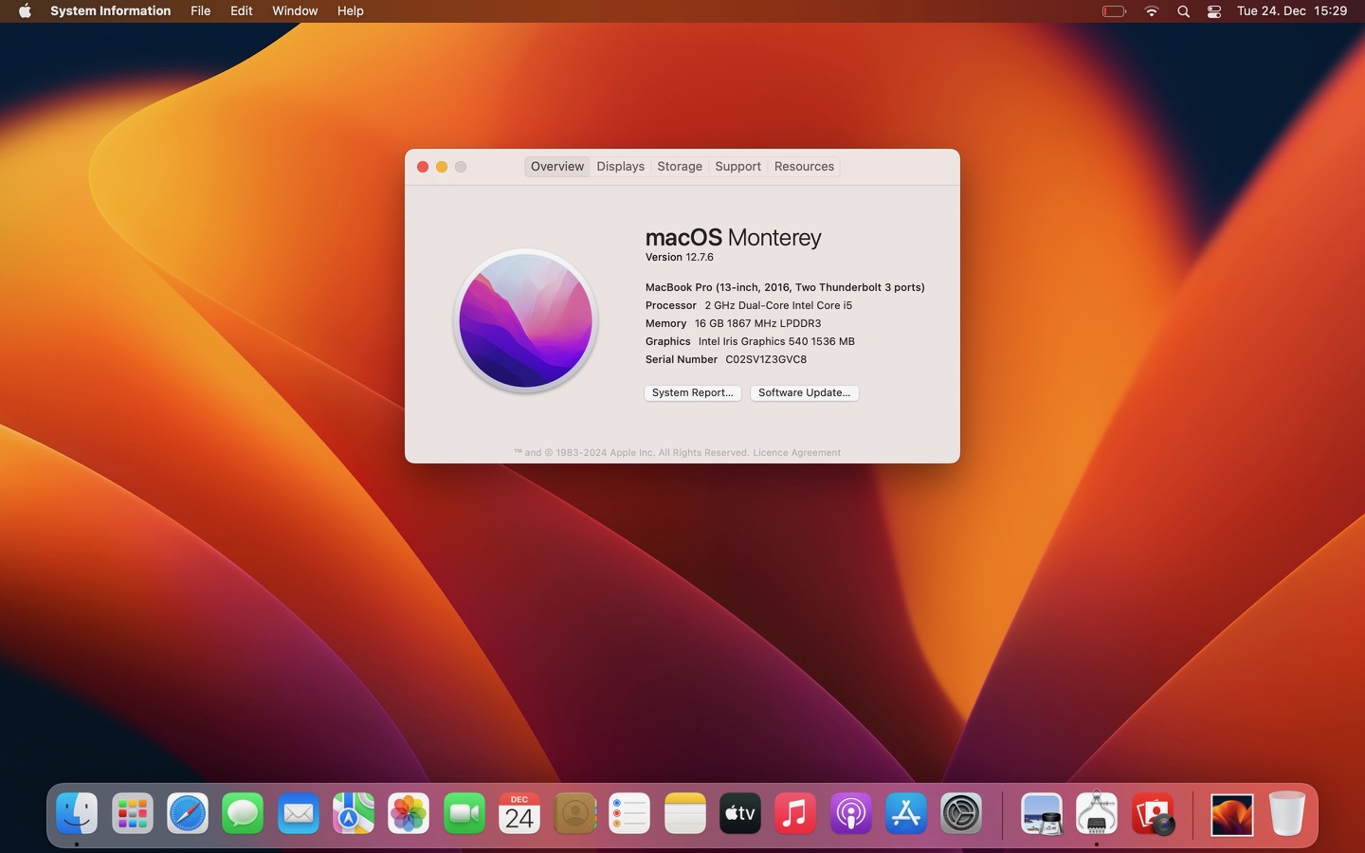The image size is (1365, 853).
Task: Minimize the window using the yellow button
Action: pos(442,167)
